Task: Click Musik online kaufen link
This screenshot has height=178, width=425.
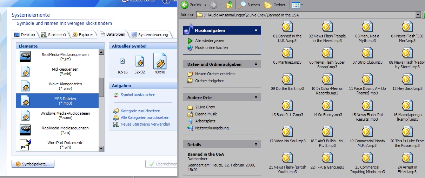Action: (212, 48)
